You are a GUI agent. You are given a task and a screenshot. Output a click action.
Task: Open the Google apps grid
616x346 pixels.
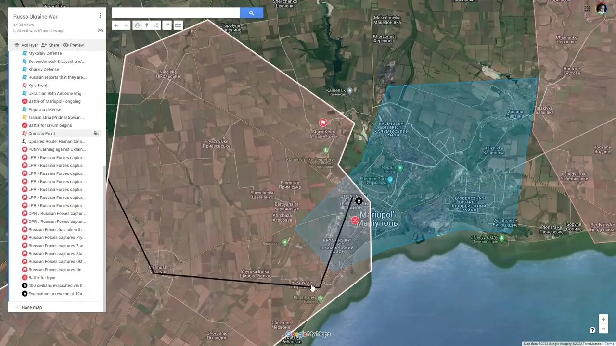pos(587,9)
